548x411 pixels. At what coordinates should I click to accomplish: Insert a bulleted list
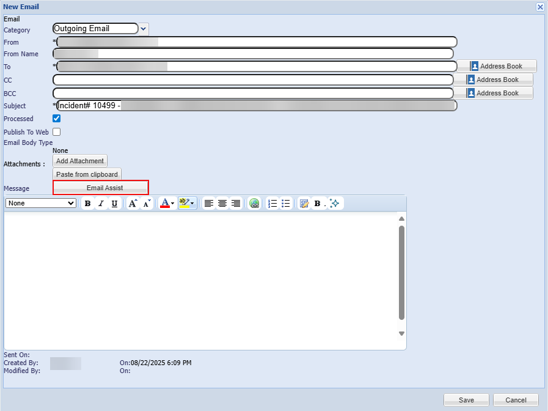pyautogui.click(x=285, y=204)
